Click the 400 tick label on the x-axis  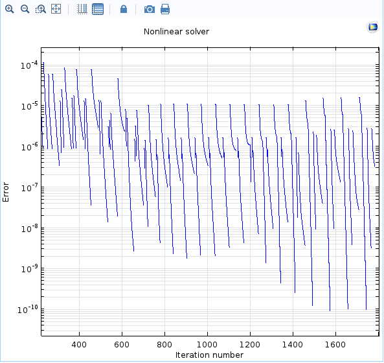coord(79,345)
